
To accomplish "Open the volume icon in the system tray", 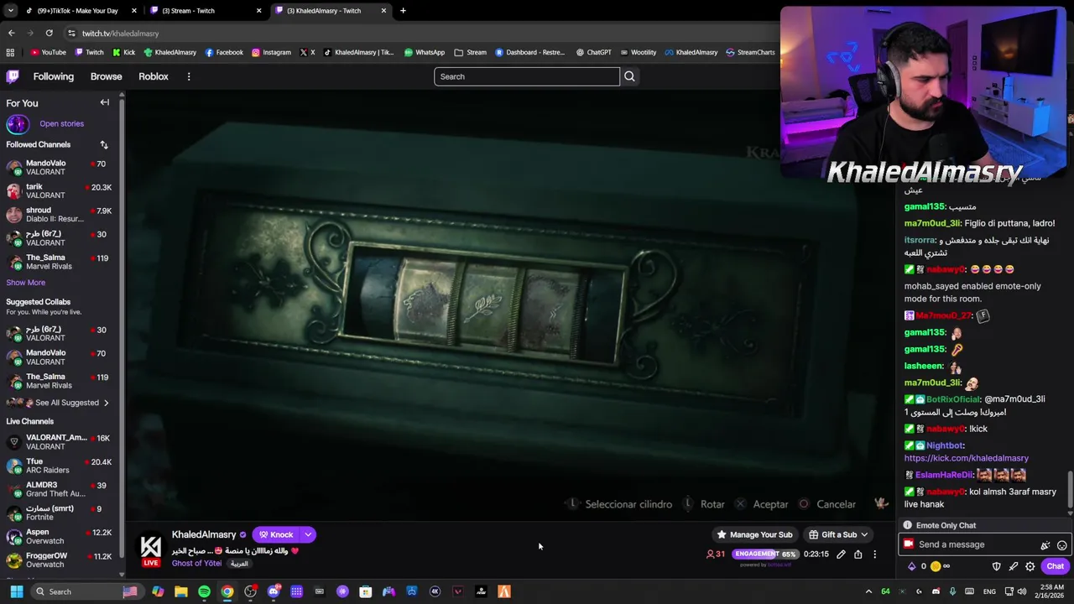I will [1022, 591].
